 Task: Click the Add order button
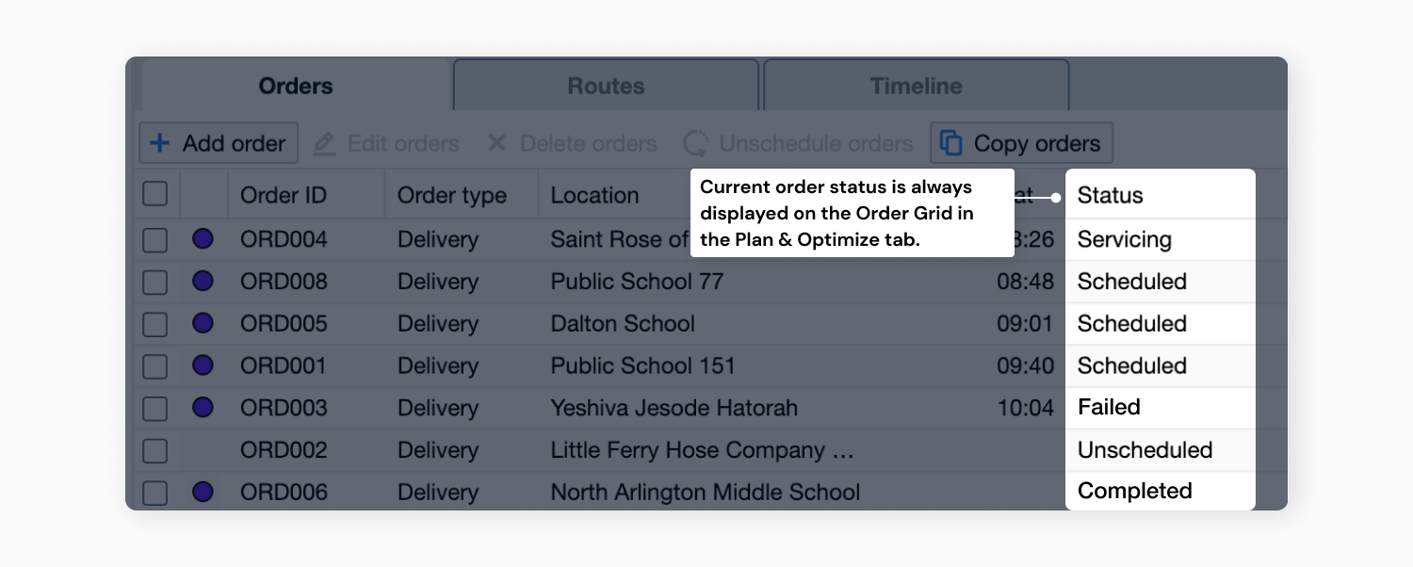[x=218, y=143]
